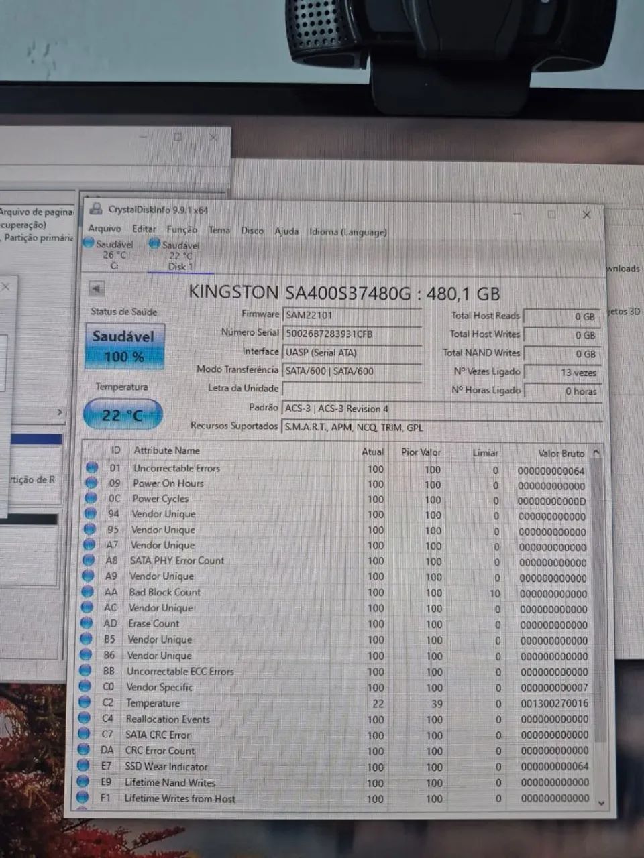Click the status icon for SATA CRC Error

[x=84, y=734]
